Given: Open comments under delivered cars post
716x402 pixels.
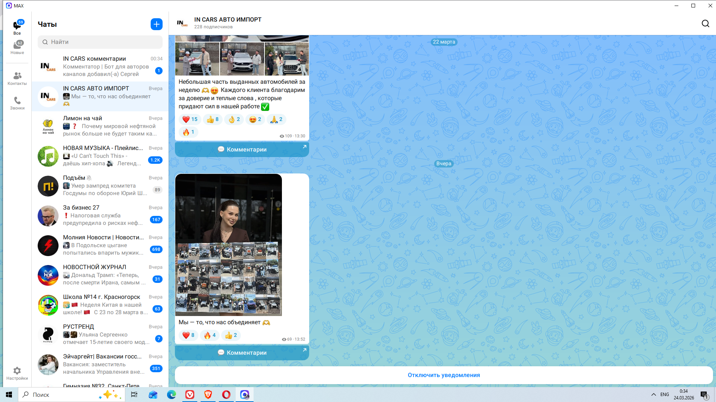Looking at the screenshot, I should [x=242, y=149].
